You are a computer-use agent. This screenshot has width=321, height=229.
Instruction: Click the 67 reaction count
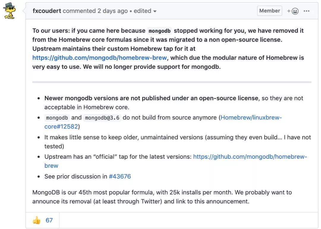click(x=49, y=220)
